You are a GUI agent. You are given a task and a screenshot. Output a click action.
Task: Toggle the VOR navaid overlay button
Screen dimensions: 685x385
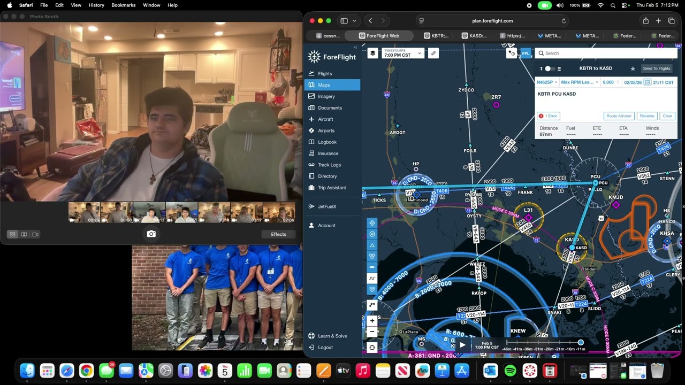tap(372, 234)
